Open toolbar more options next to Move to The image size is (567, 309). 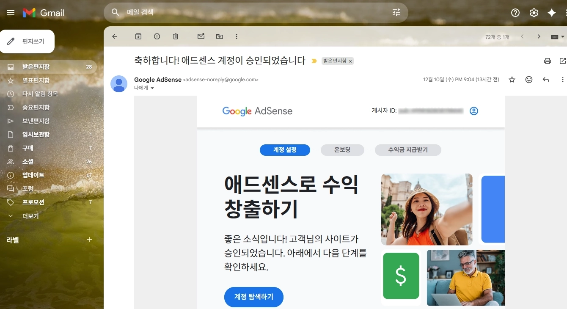237,36
